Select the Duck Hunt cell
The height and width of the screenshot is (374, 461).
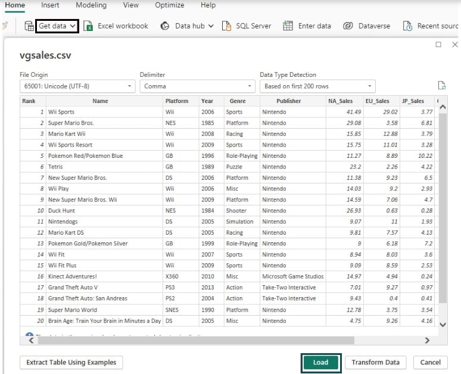coord(104,210)
